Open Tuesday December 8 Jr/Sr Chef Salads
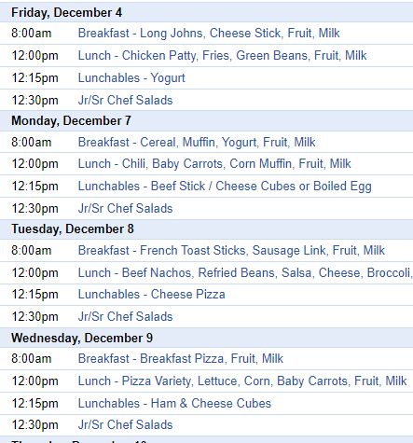The height and width of the screenshot is (443, 413). 125,316
